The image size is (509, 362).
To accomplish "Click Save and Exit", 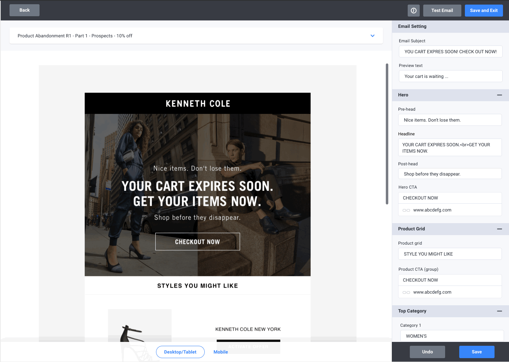I will click(x=484, y=11).
